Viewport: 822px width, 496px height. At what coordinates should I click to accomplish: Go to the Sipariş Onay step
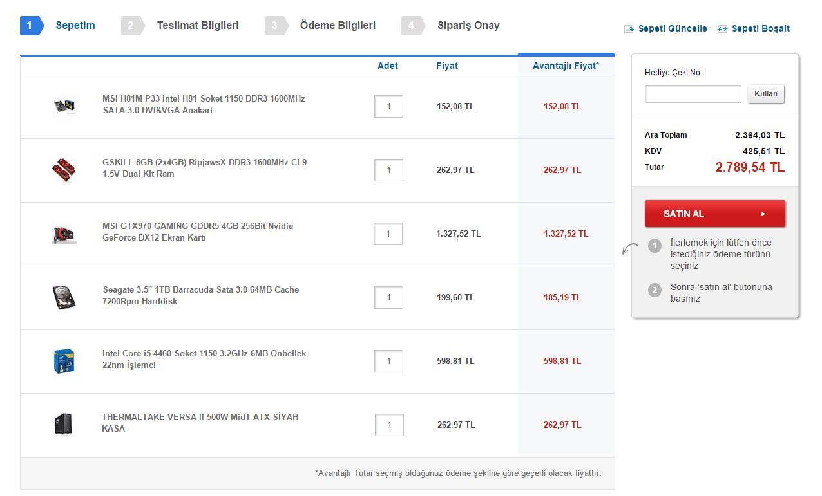(x=468, y=26)
